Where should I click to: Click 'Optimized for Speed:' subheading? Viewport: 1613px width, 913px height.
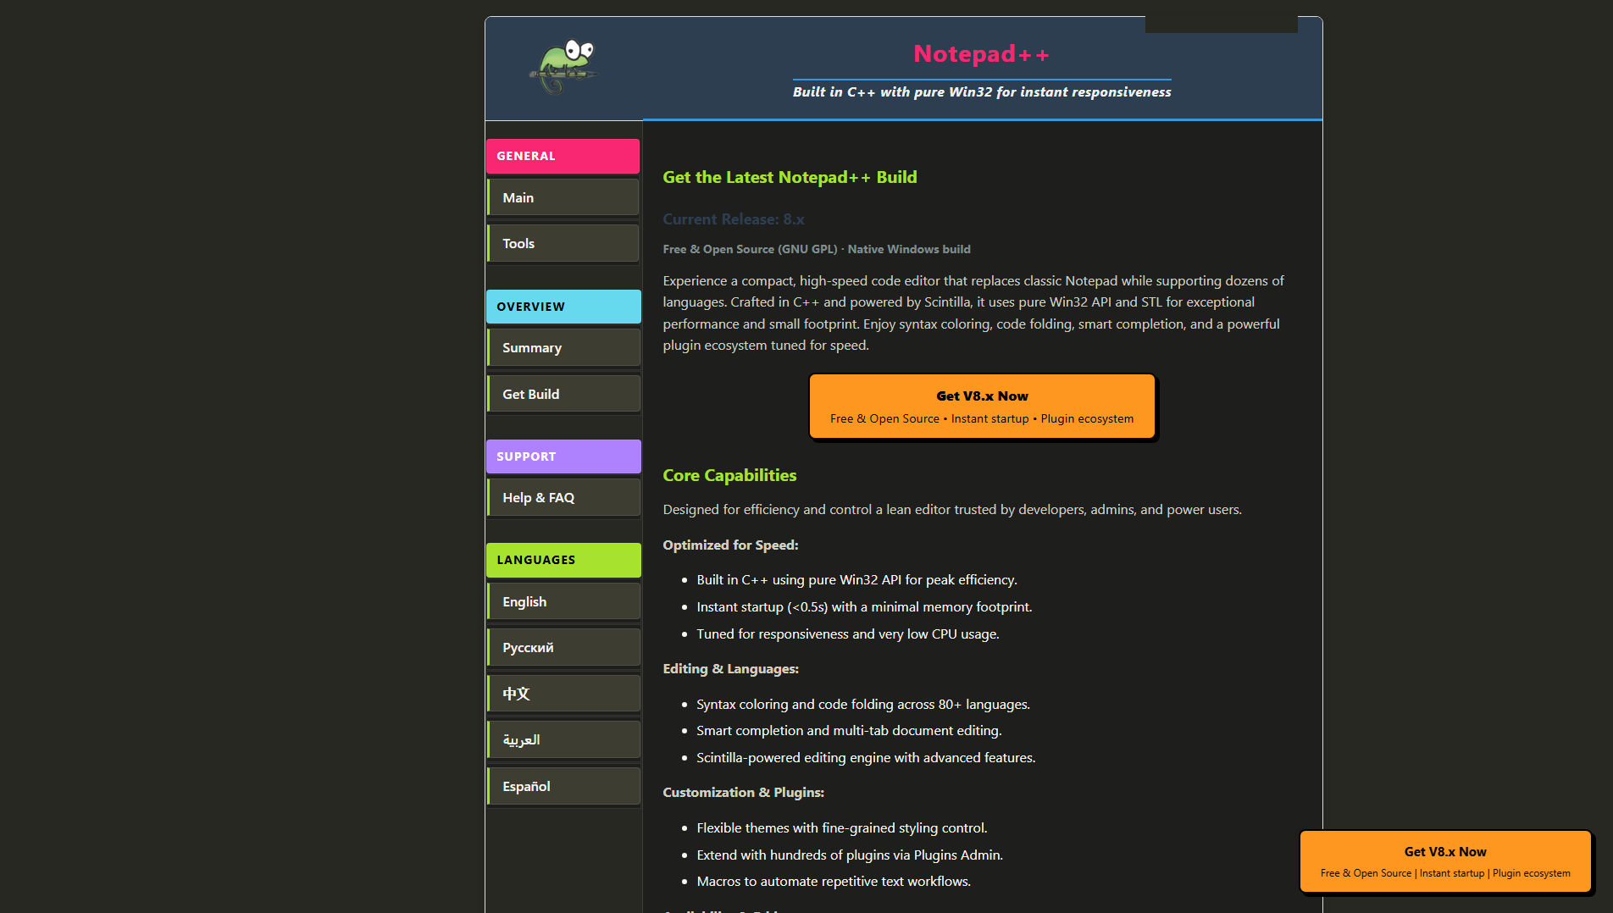tap(730, 545)
